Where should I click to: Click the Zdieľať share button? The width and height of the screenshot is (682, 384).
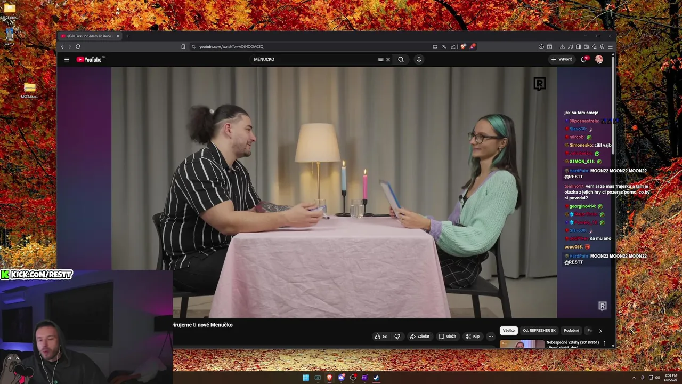(x=419, y=337)
